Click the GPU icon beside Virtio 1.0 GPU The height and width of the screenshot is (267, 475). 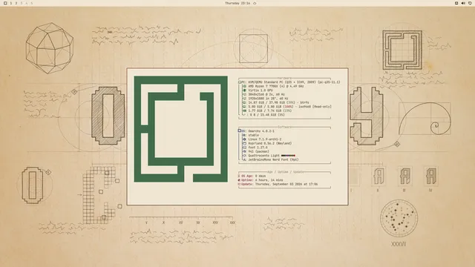pos(245,90)
